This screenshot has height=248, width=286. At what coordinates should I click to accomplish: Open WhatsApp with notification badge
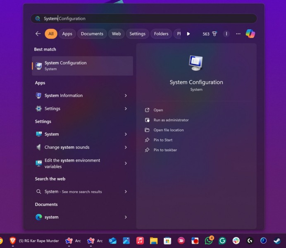tap(209, 241)
